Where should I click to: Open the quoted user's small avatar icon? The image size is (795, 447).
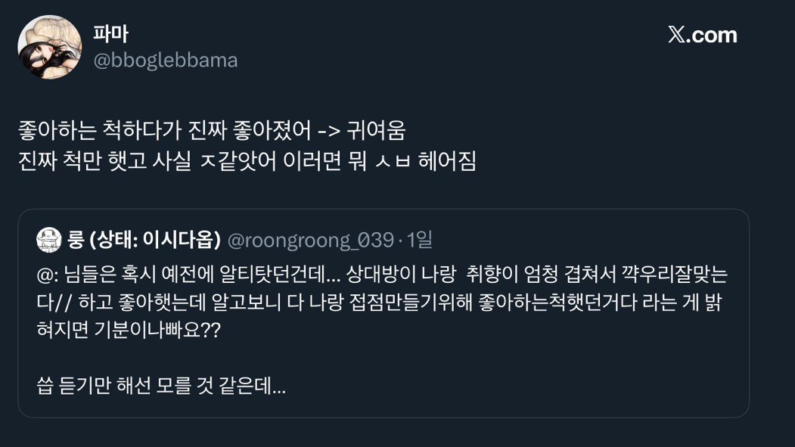49,240
